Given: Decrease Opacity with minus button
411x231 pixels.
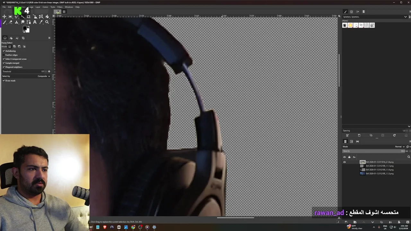Looking at the screenshot, I should pyautogui.click(x=407, y=151).
